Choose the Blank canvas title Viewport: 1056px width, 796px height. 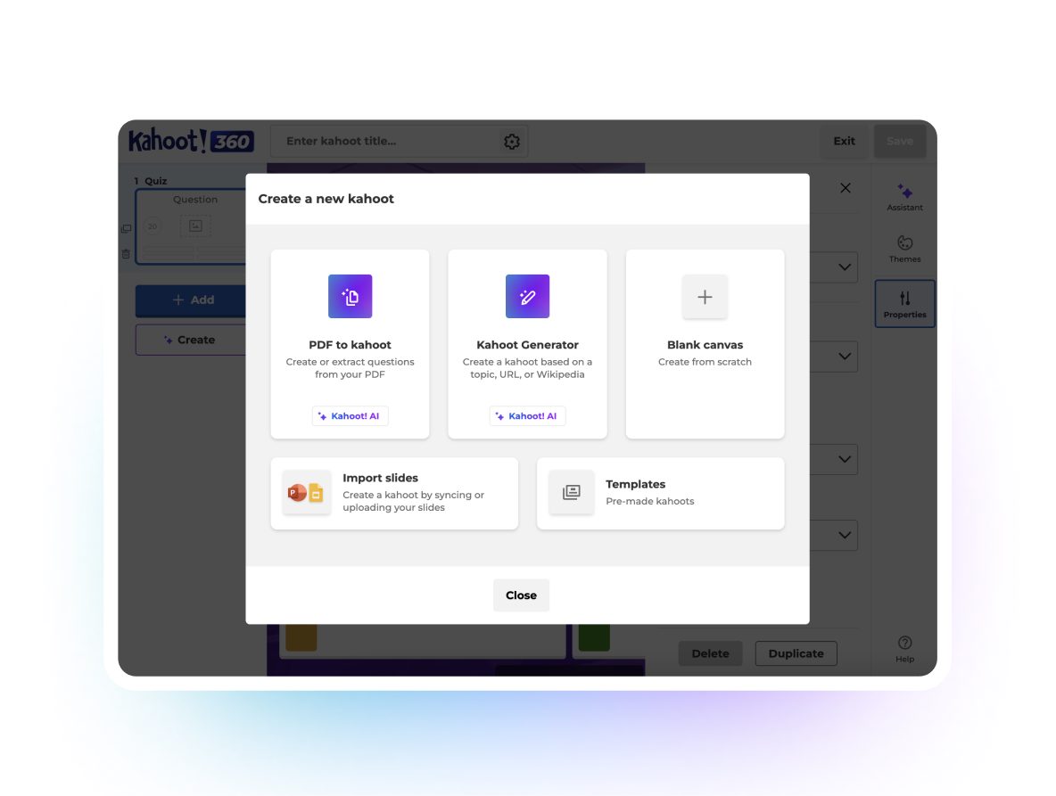705,344
